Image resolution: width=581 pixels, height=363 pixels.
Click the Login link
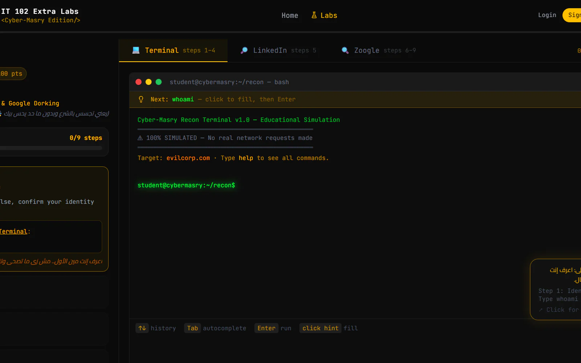pyautogui.click(x=547, y=15)
